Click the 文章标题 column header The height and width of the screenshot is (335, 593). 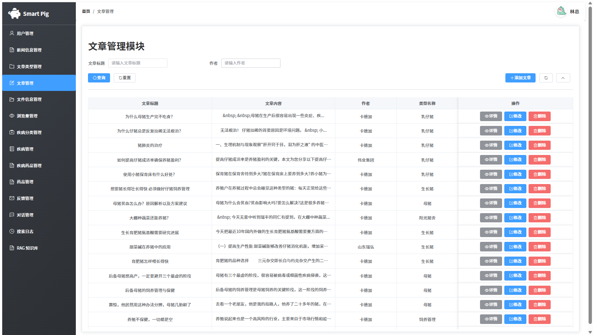point(150,103)
